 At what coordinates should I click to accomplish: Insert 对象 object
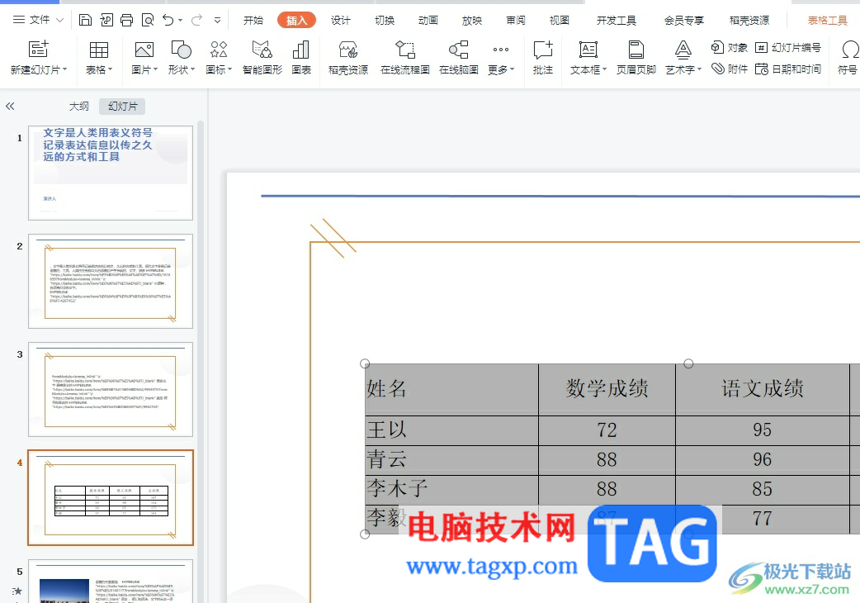tap(730, 48)
